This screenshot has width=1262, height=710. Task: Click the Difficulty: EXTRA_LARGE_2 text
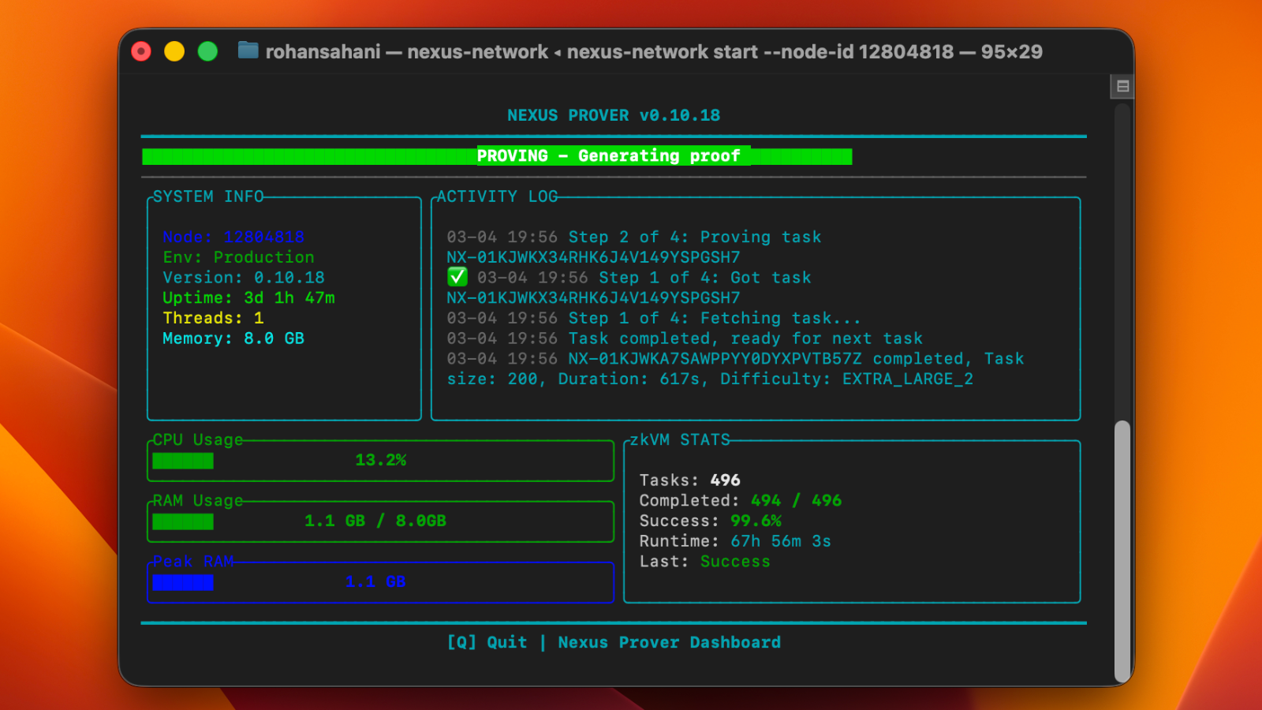[846, 379]
